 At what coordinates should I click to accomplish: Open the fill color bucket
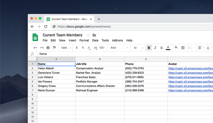176,47
